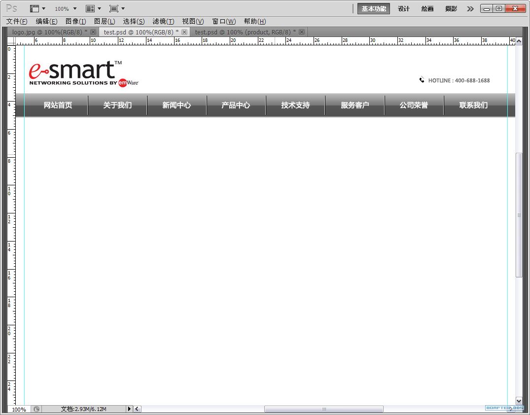The image size is (530, 415).
Task: Switch to the 设计 workspace
Action: [404, 8]
